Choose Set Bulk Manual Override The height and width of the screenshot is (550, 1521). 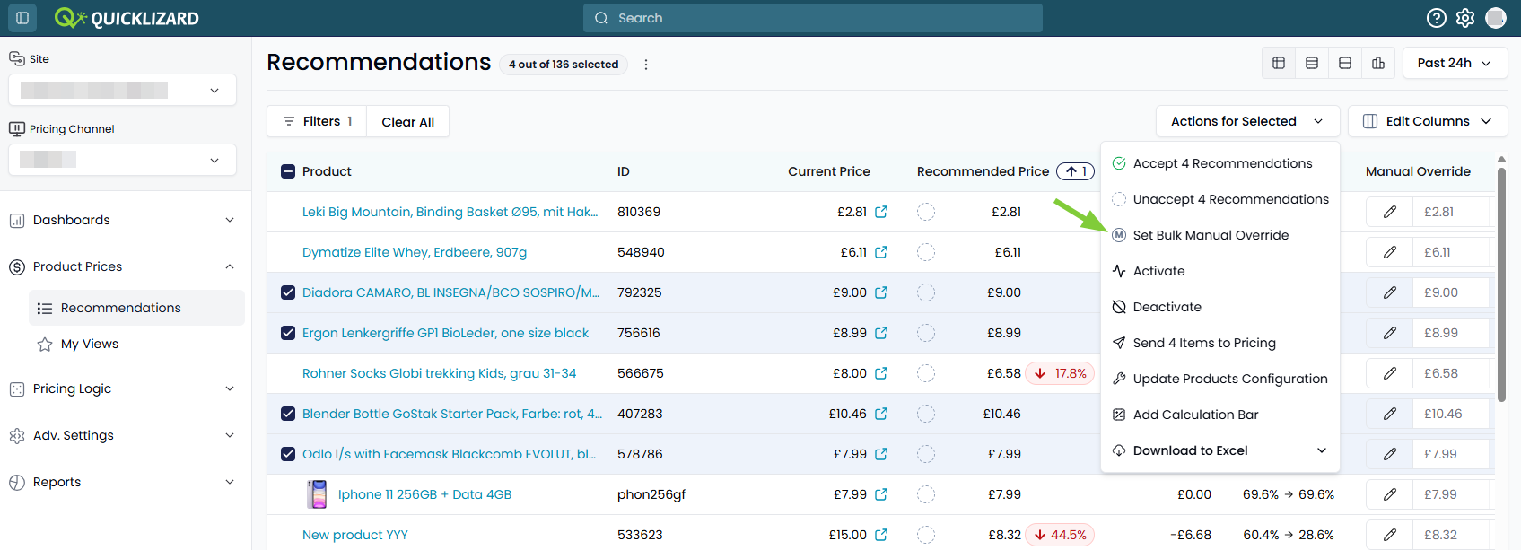tap(1211, 235)
